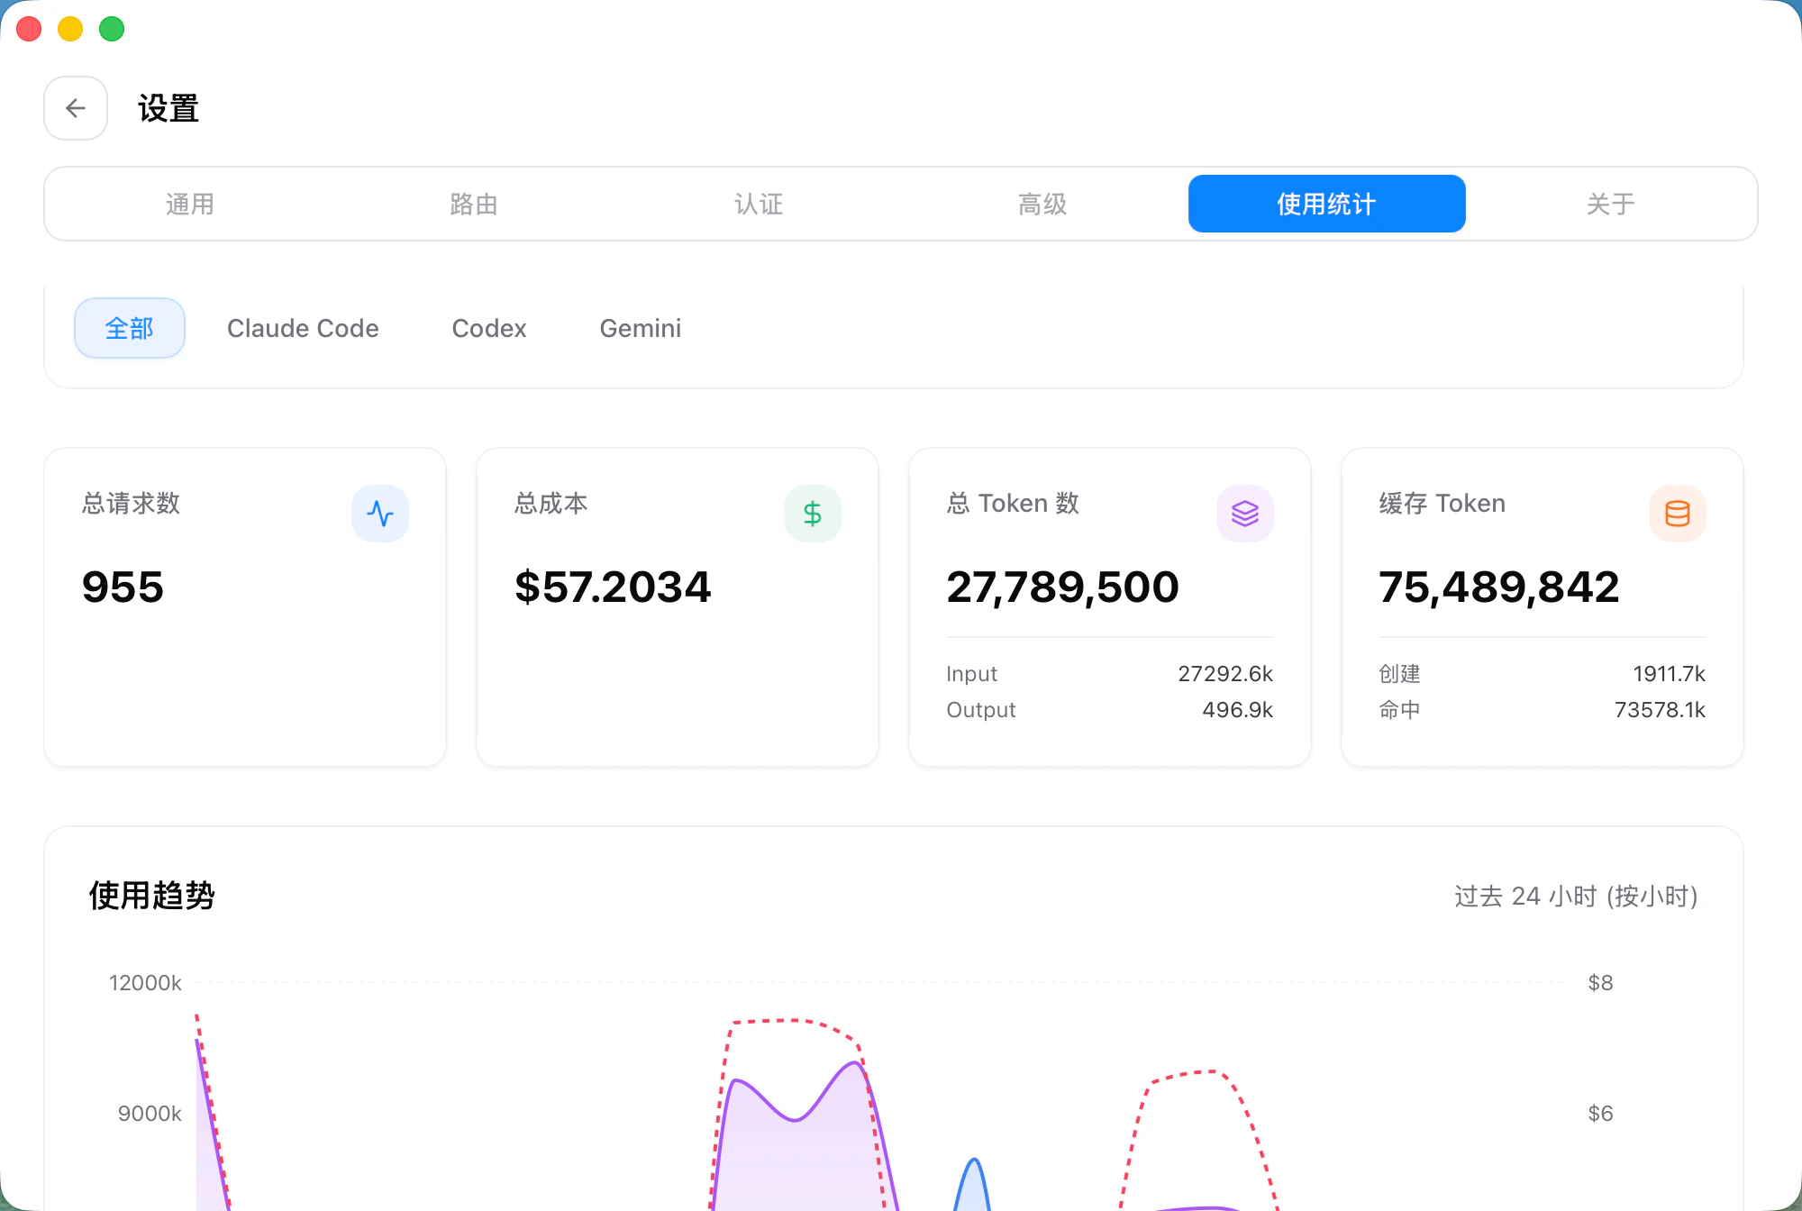Click the red close window button
This screenshot has width=1802, height=1211.
pos(29,29)
